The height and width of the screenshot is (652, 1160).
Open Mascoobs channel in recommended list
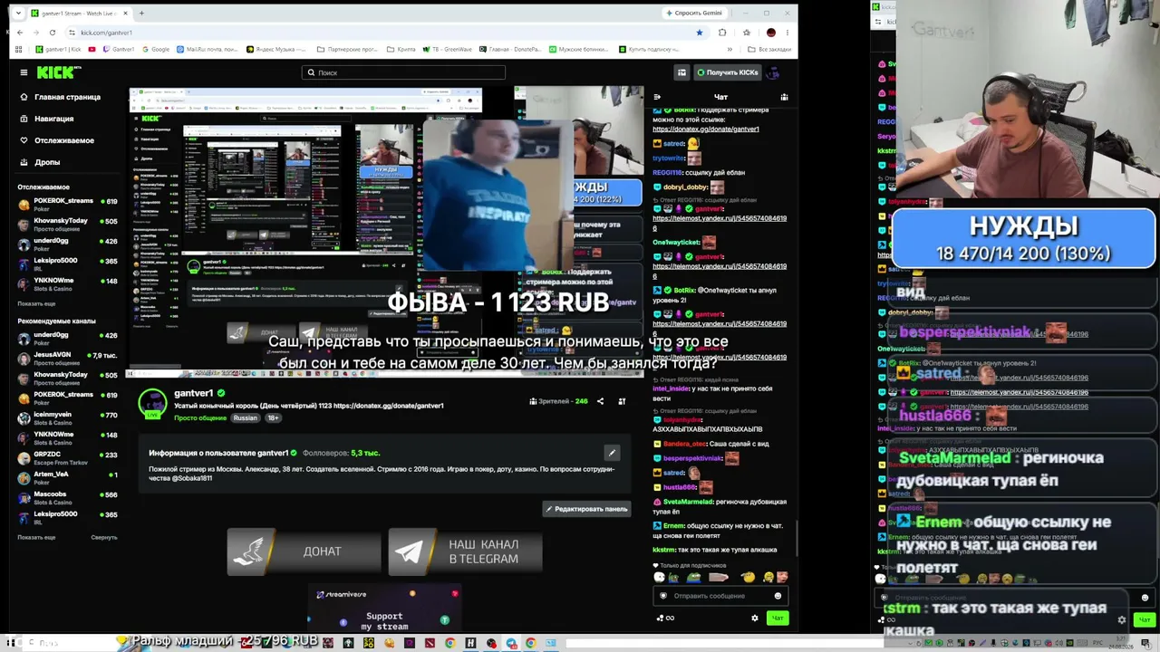68,496
